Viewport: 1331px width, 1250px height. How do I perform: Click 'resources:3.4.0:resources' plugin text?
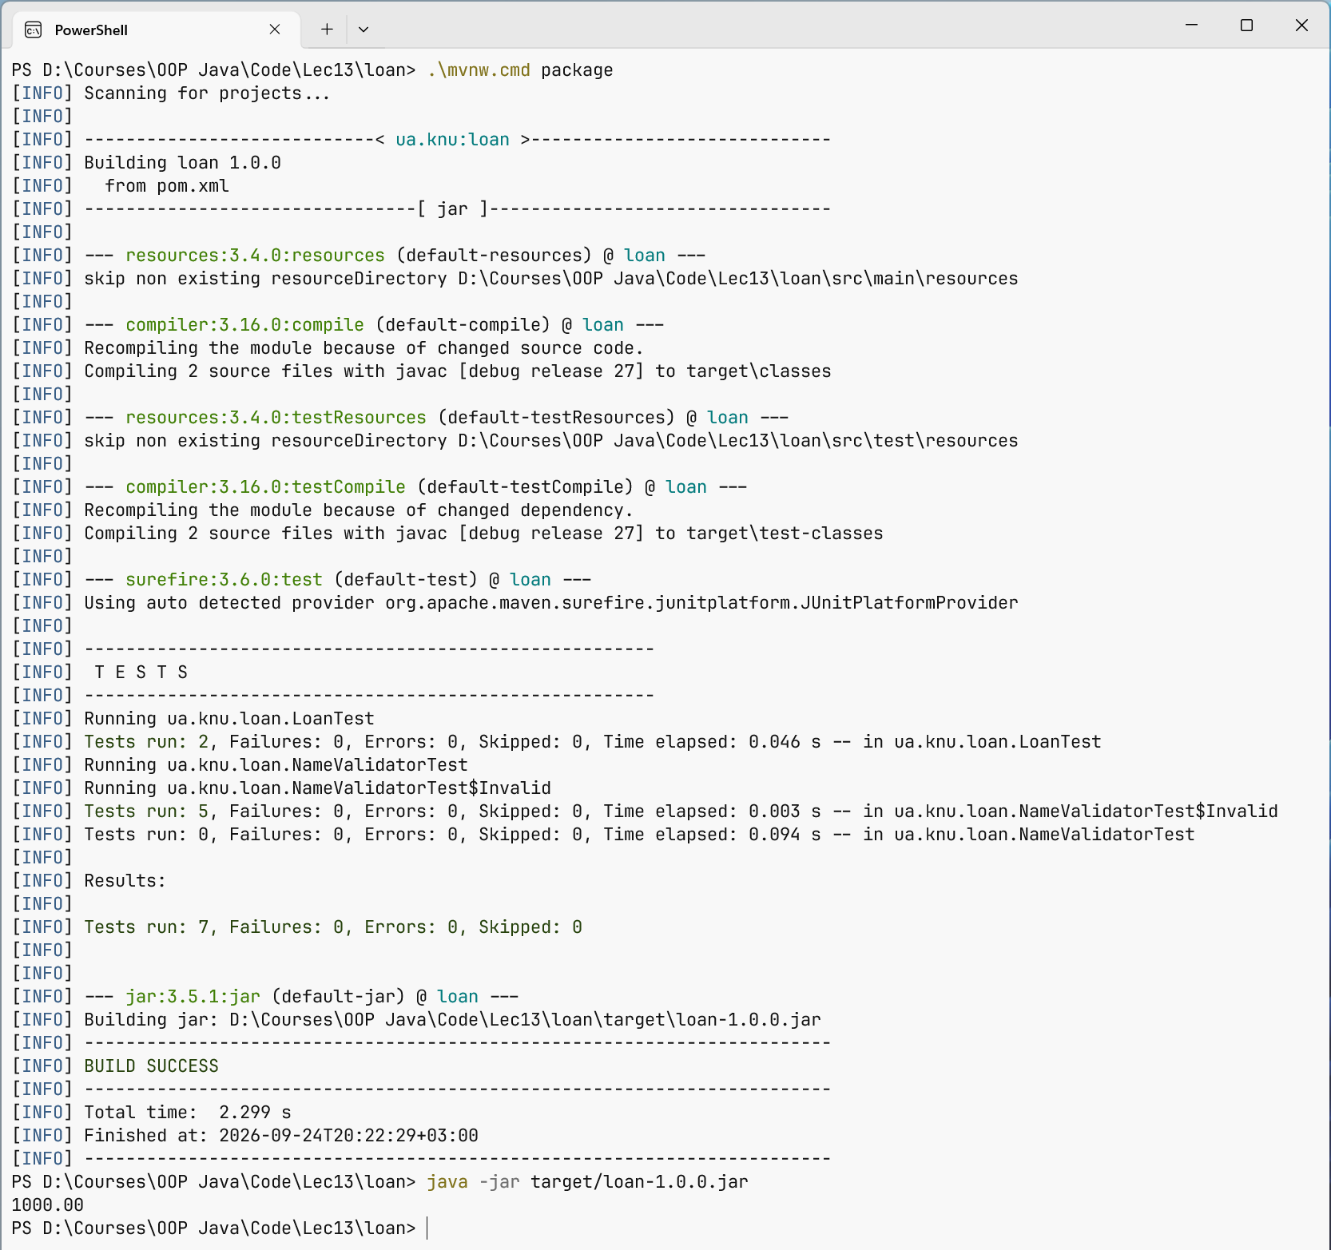pos(255,256)
